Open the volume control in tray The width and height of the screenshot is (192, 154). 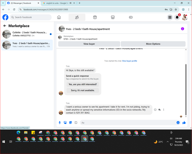171,139
